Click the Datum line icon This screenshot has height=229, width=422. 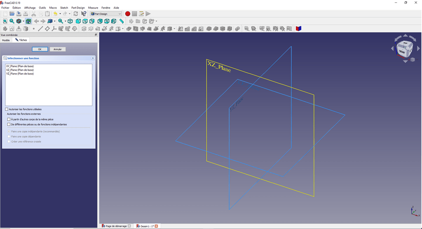click(x=40, y=28)
